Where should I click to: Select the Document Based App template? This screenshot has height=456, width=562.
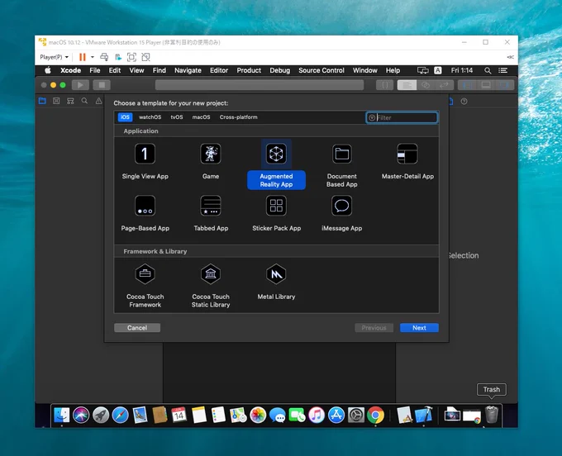tap(341, 165)
